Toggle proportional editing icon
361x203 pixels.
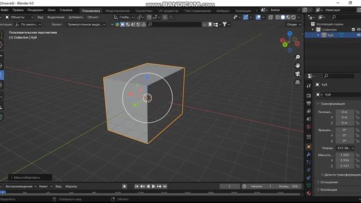[x=165, y=17]
